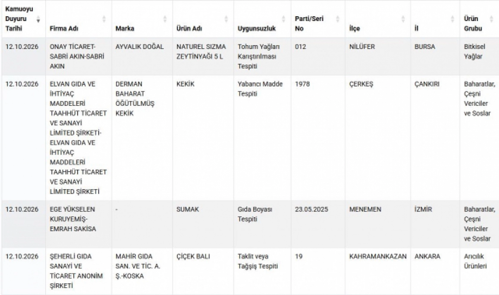Sort by Ürün Adı sort icon
499x295 pixels.
pyautogui.click(x=226, y=19)
